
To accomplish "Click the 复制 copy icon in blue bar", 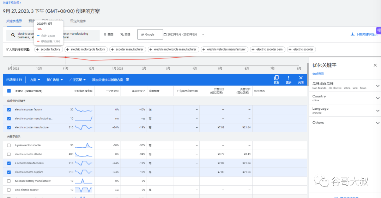I will click(276, 78).
